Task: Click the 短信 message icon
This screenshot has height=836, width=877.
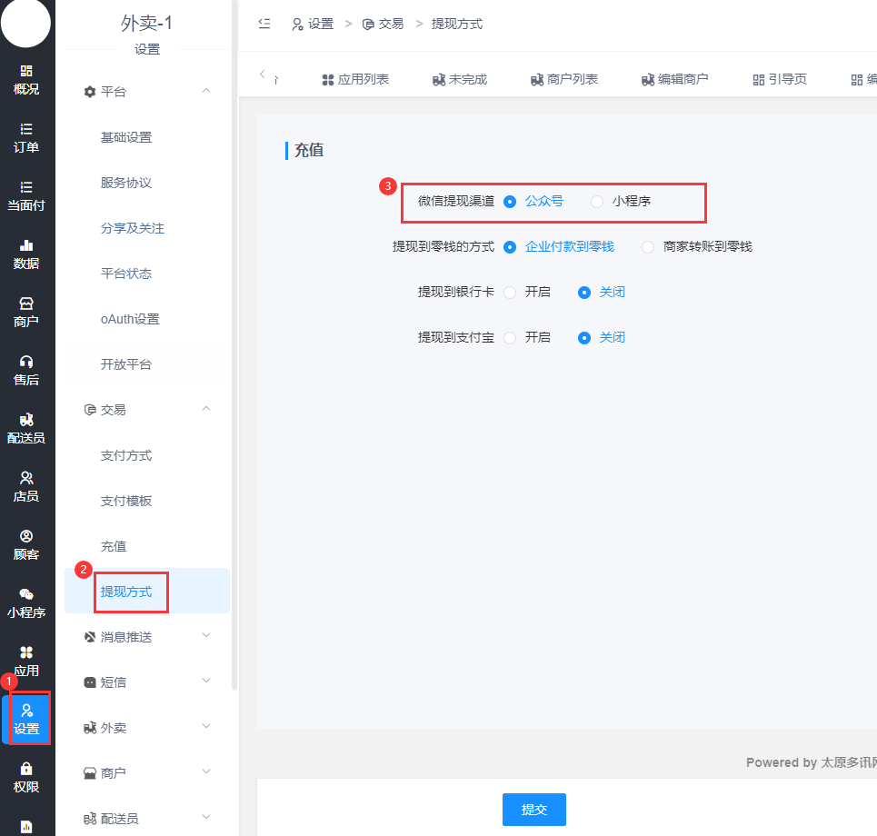Action: pyautogui.click(x=89, y=682)
